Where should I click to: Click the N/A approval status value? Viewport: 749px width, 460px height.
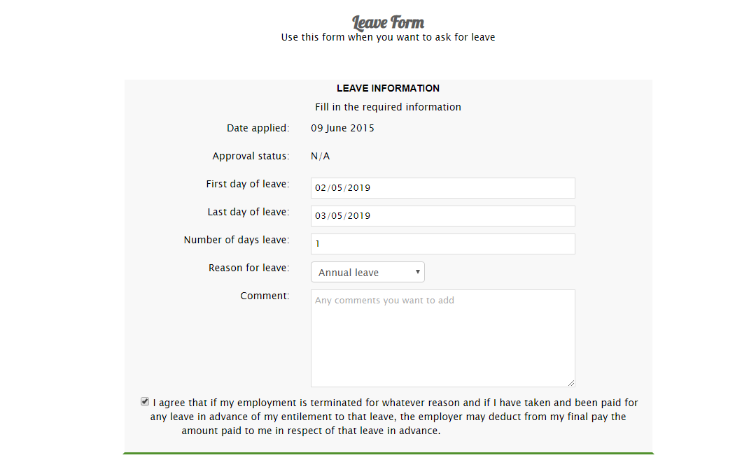click(320, 156)
